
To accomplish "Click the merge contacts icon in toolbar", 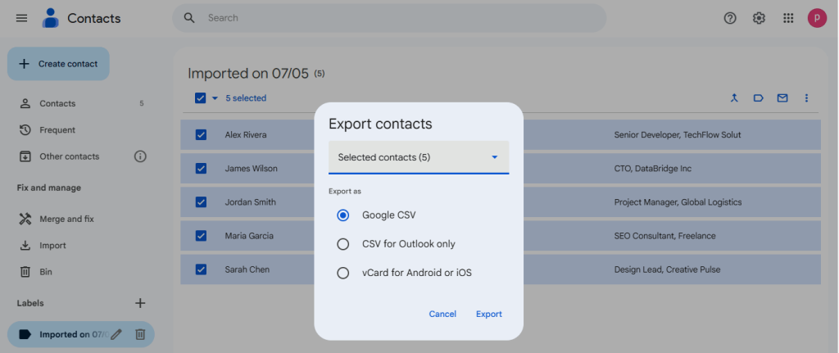I will (734, 98).
